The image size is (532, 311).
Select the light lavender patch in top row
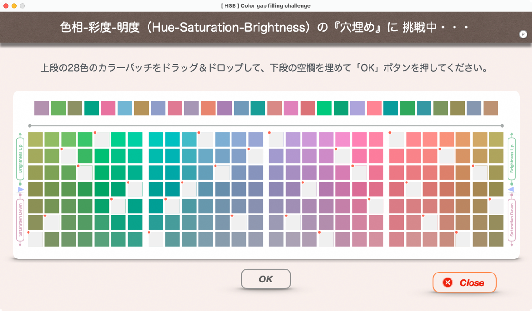click(357, 108)
